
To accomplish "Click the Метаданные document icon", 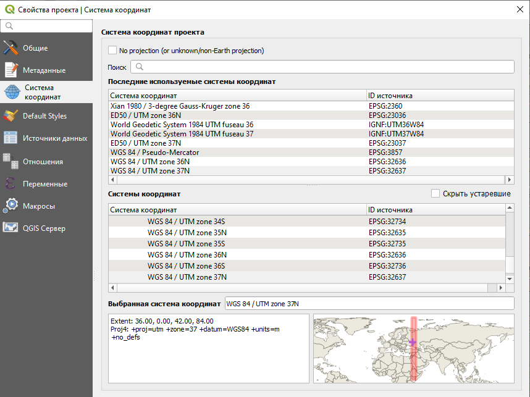I will point(11,70).
